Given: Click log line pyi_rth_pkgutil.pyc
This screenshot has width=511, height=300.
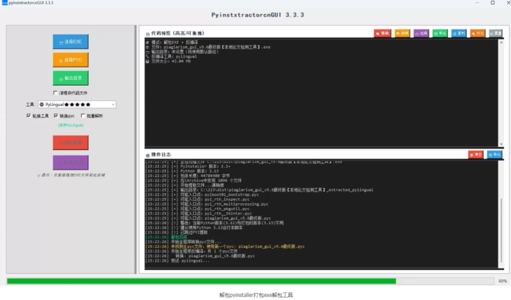Looking at the screenshot, I should (x=197, y=209).
